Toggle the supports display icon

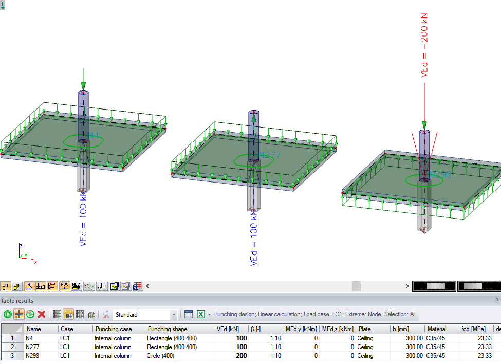pyautogui.click(x=29, y=286)
